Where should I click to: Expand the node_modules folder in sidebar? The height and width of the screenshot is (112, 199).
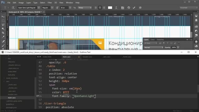tap(4, 78)
